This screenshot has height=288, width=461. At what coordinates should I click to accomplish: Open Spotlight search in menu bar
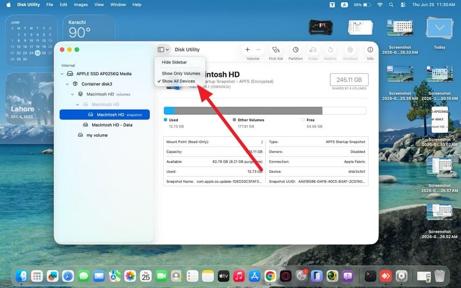pyautogui.click(x=391, y=5)
